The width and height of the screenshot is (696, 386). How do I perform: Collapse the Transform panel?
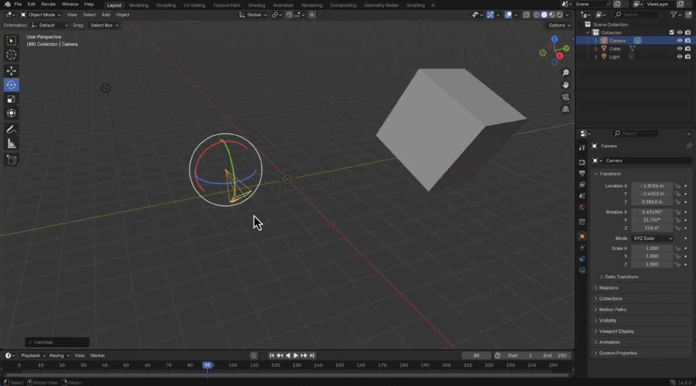pyautogui.click(x=596, y=174)
